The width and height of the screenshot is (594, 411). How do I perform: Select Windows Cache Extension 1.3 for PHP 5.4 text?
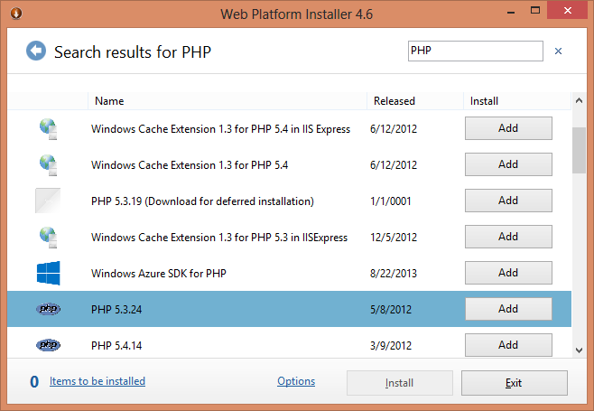pyautogui.click(x=190, y=165)
